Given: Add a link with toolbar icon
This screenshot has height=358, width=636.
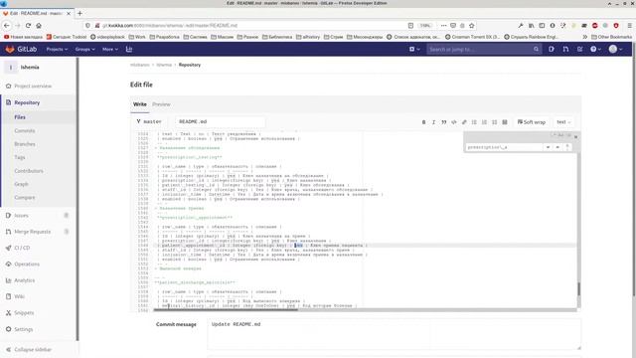Looking at the screenshot, I should pos(464,122).
